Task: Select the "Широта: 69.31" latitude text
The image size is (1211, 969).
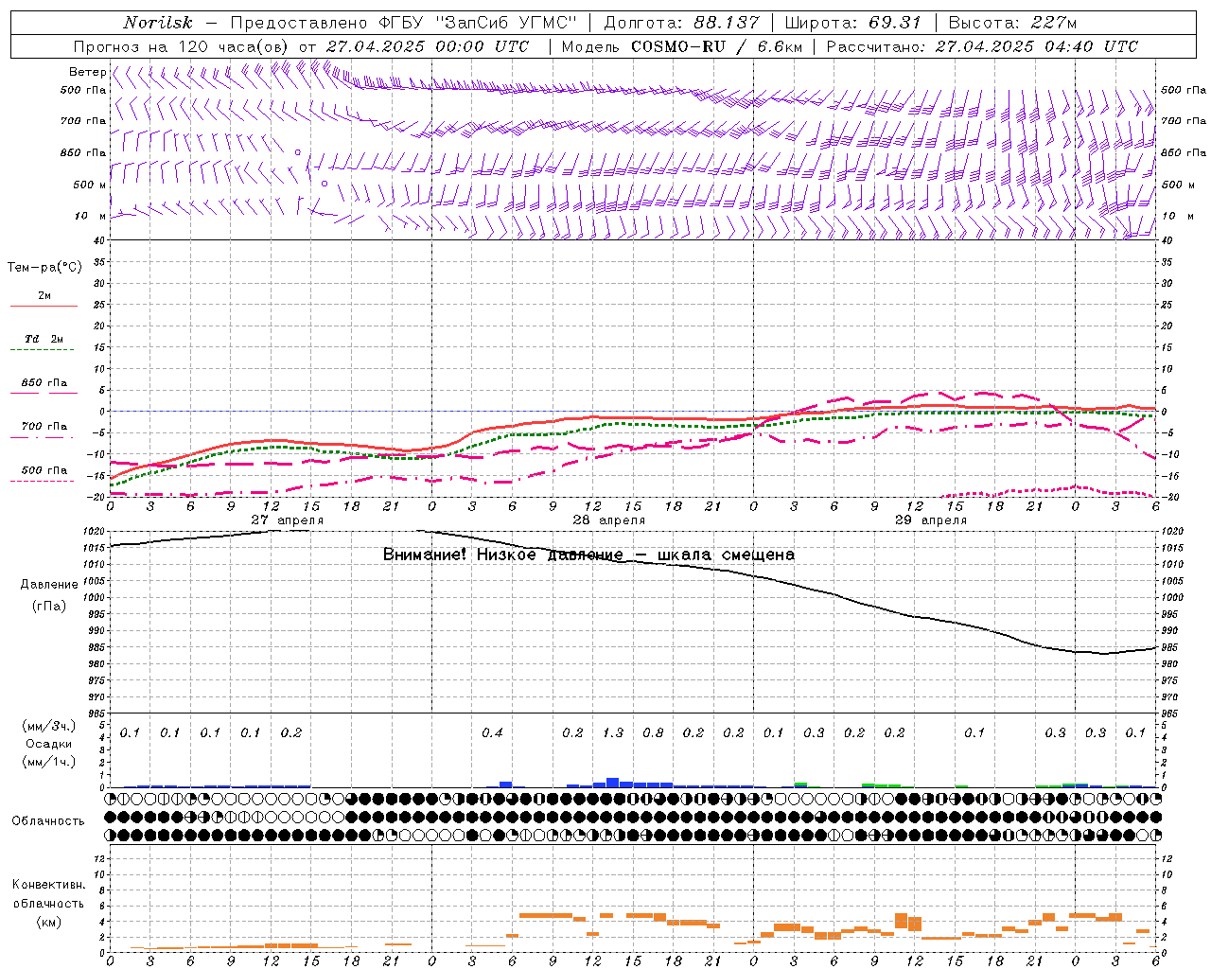Action: pyautogui.click(x=852, y=23)
